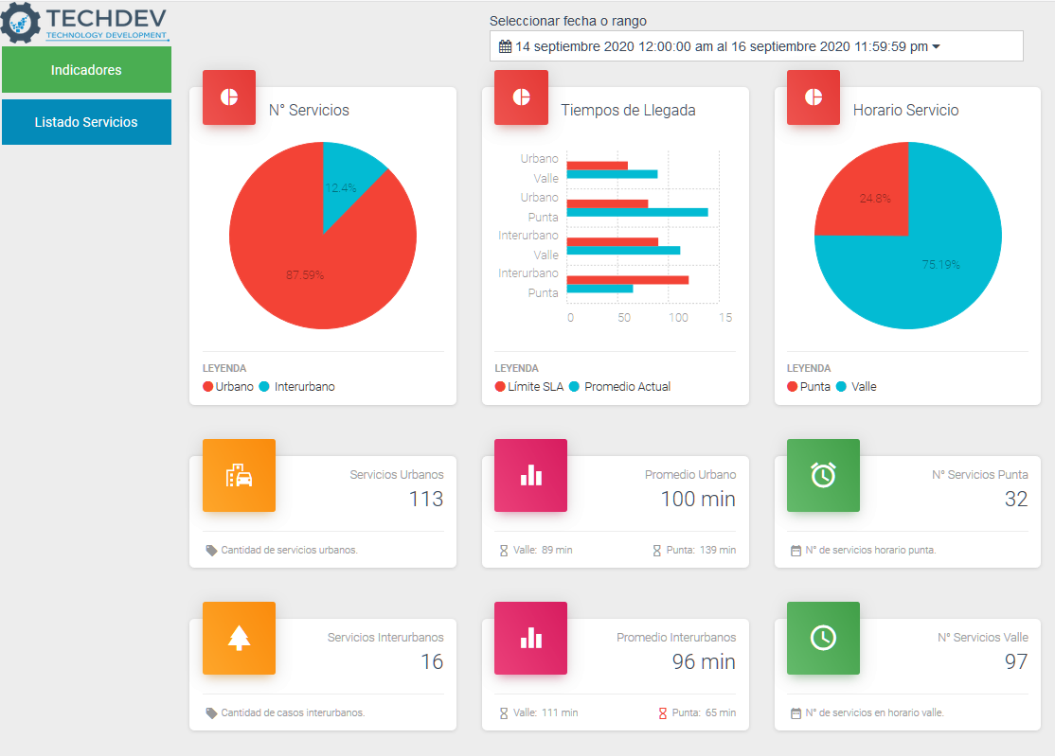This screenshot has width=1055, height=756.
Task: Click the Servicios Interurbanos value 16
Action: click(x=432, y=661)
